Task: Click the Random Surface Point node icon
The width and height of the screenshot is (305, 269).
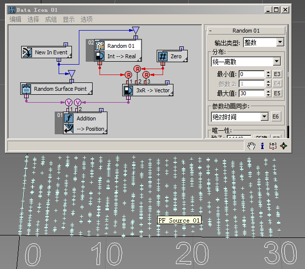Action: [x=26, y=89]
